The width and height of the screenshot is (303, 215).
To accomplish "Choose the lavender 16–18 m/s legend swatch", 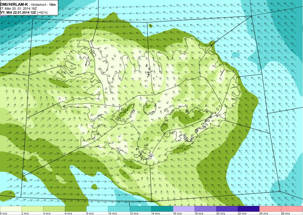I will pyautogui.click(x=184, y=209).
